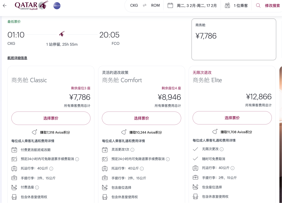Click the swap icon between CKG and ROM
This screenshot has width=282, height=203.
click(145, 5)
